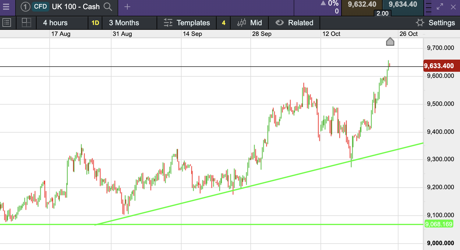Open the hamburger main menu
Screen dimensions: 460x250
coord(6,7)
